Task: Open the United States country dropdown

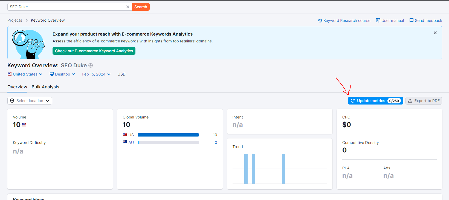Action: click(25, 74)
